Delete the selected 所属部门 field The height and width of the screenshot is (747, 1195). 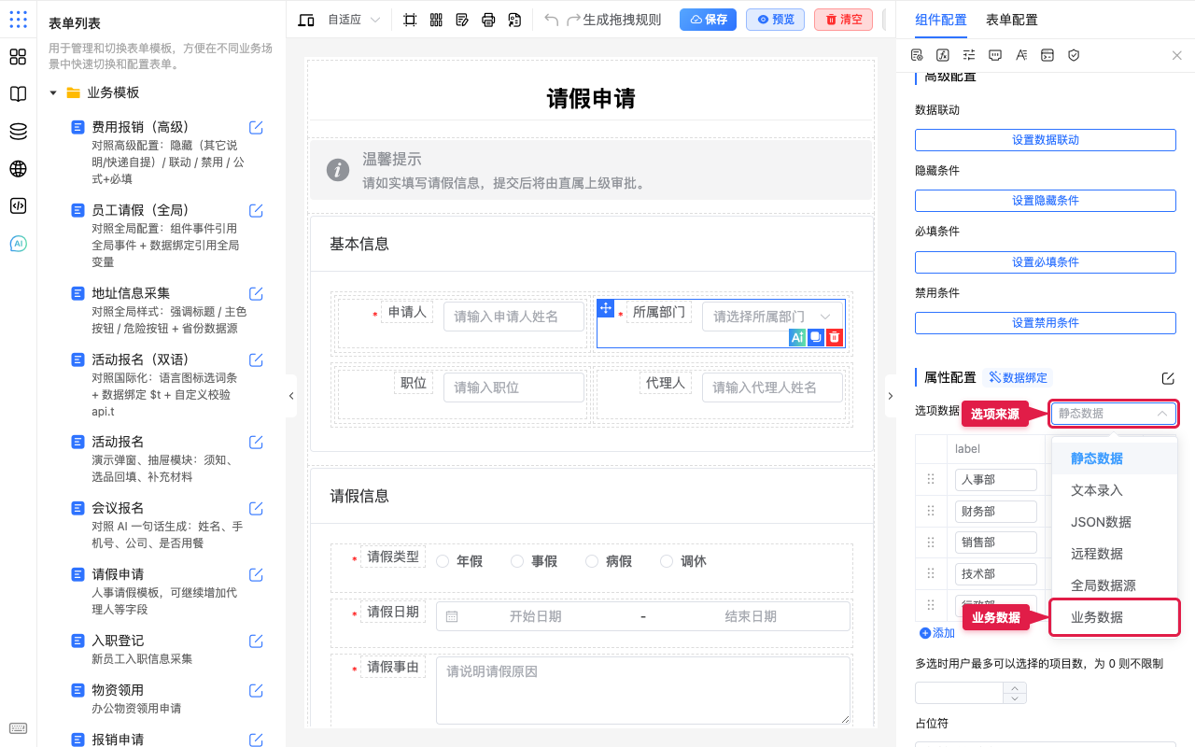coord(835,337)
